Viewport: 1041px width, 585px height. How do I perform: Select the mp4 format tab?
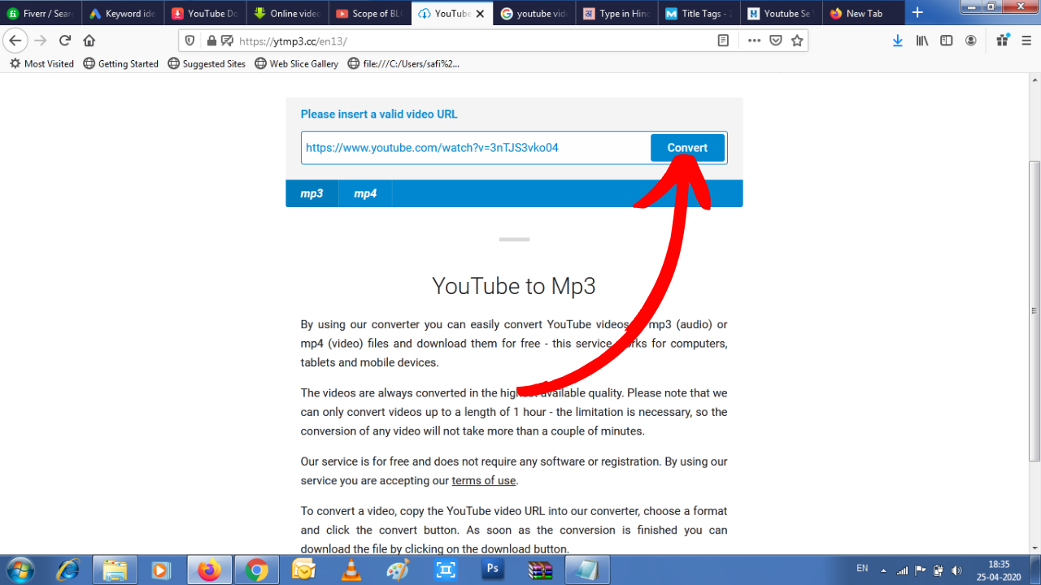click(365, 193)
